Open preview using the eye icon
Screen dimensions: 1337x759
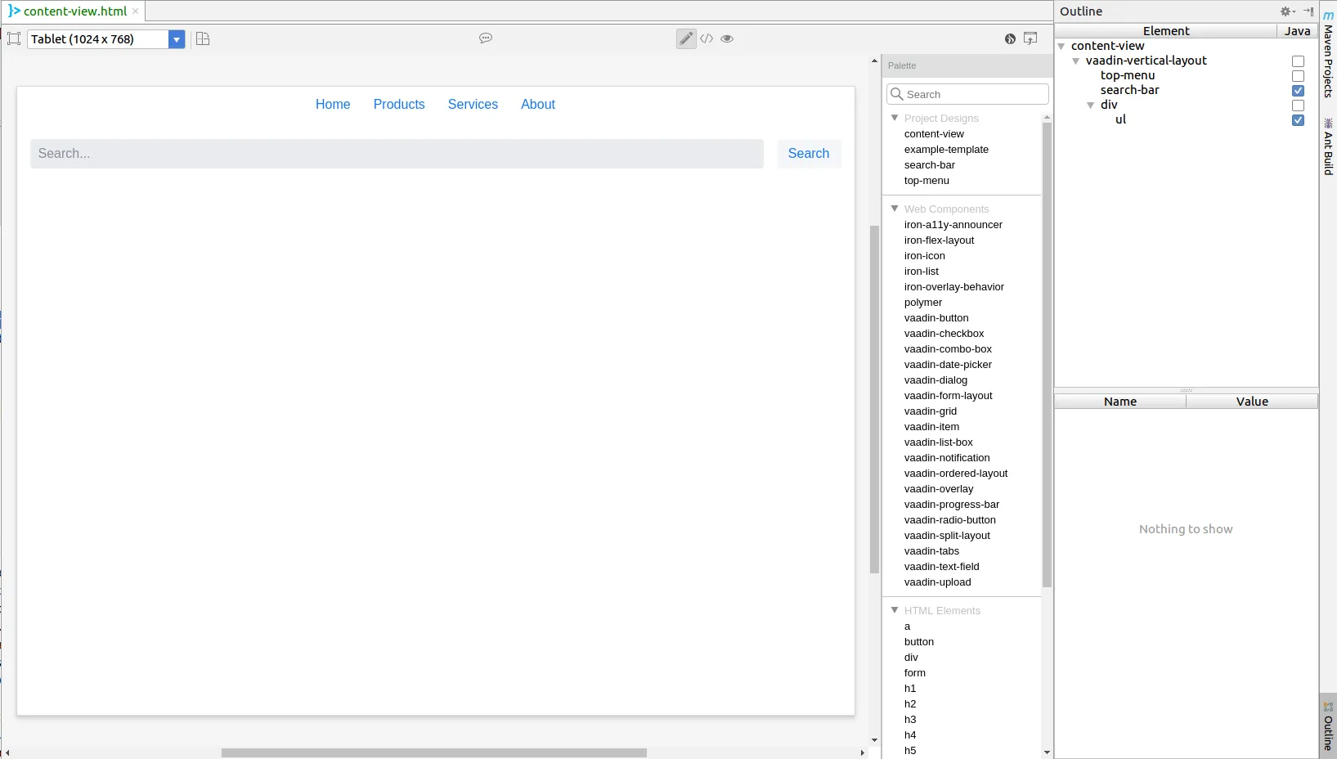pos(726,38)
